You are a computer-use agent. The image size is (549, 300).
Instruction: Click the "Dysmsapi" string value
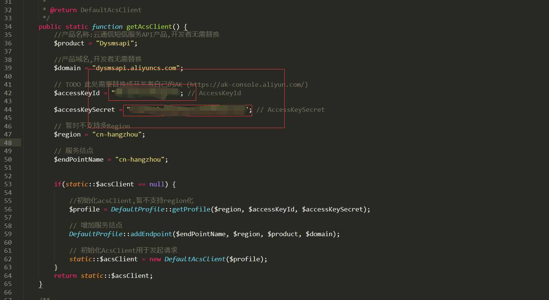click(115, 43)
